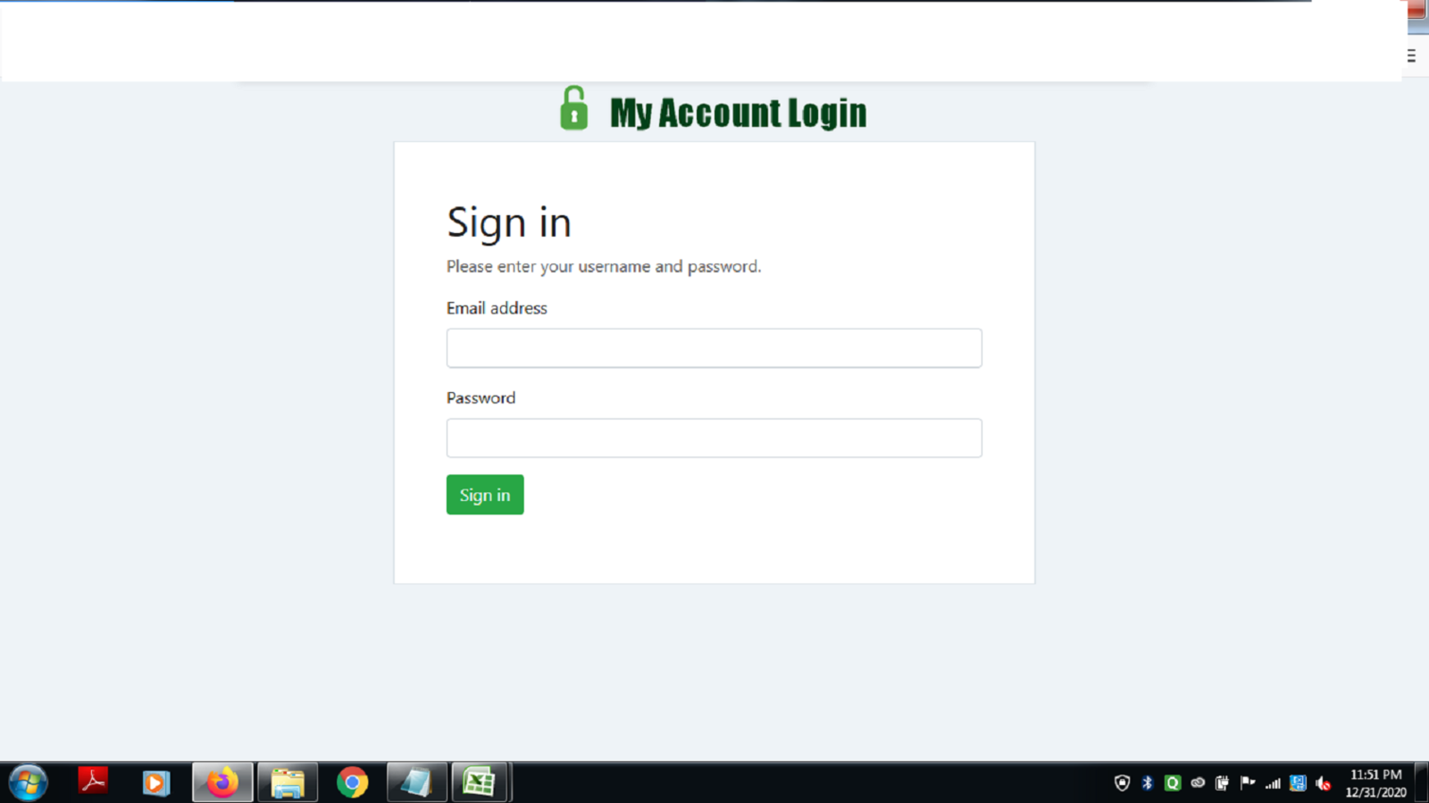Open Adobe Acrobat Reader taskbar icon

click(x=93, y=782)
